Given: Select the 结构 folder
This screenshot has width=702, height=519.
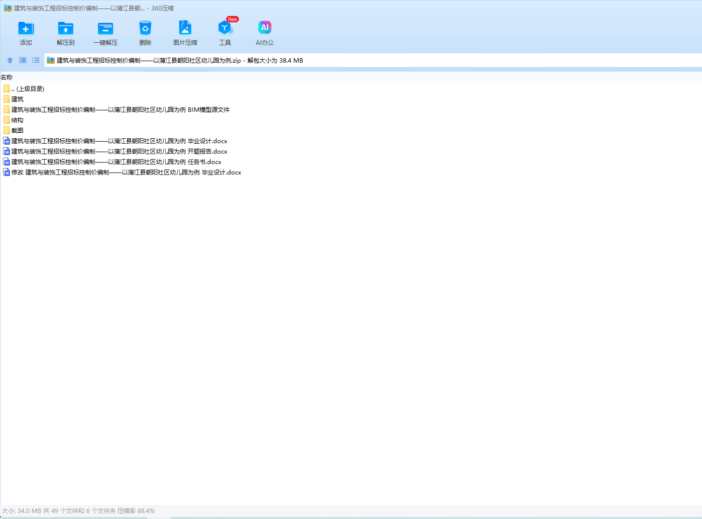Looking at the screenshot, I should point(17,120).
